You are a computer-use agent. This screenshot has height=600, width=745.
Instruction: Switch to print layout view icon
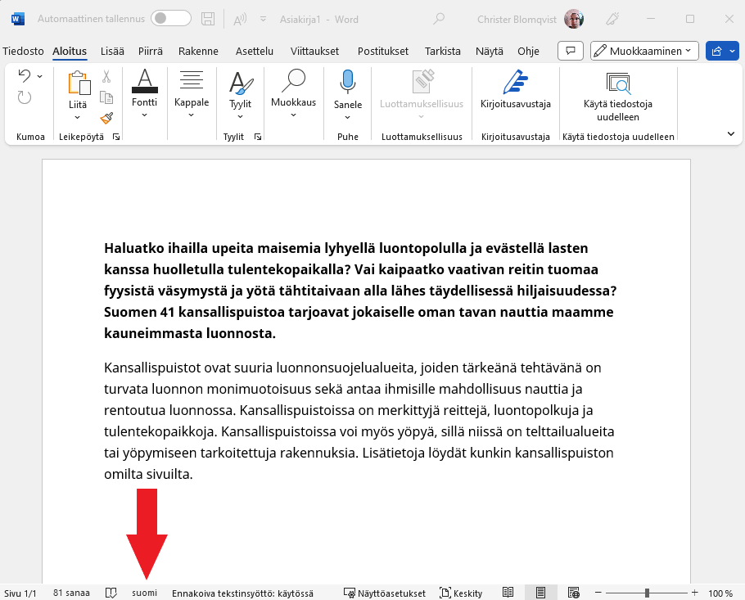(x=540, y=593)
